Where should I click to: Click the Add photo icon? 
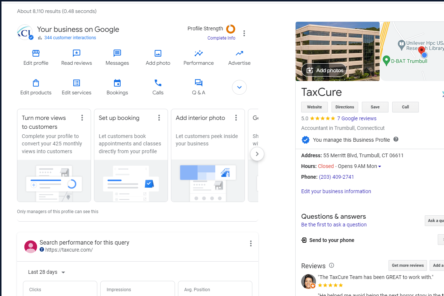[158, 53]
